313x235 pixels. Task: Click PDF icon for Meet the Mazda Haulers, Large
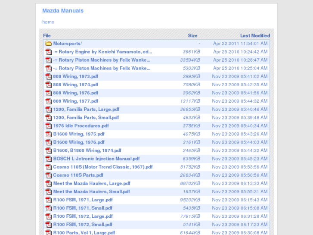[x=48, y=183]
